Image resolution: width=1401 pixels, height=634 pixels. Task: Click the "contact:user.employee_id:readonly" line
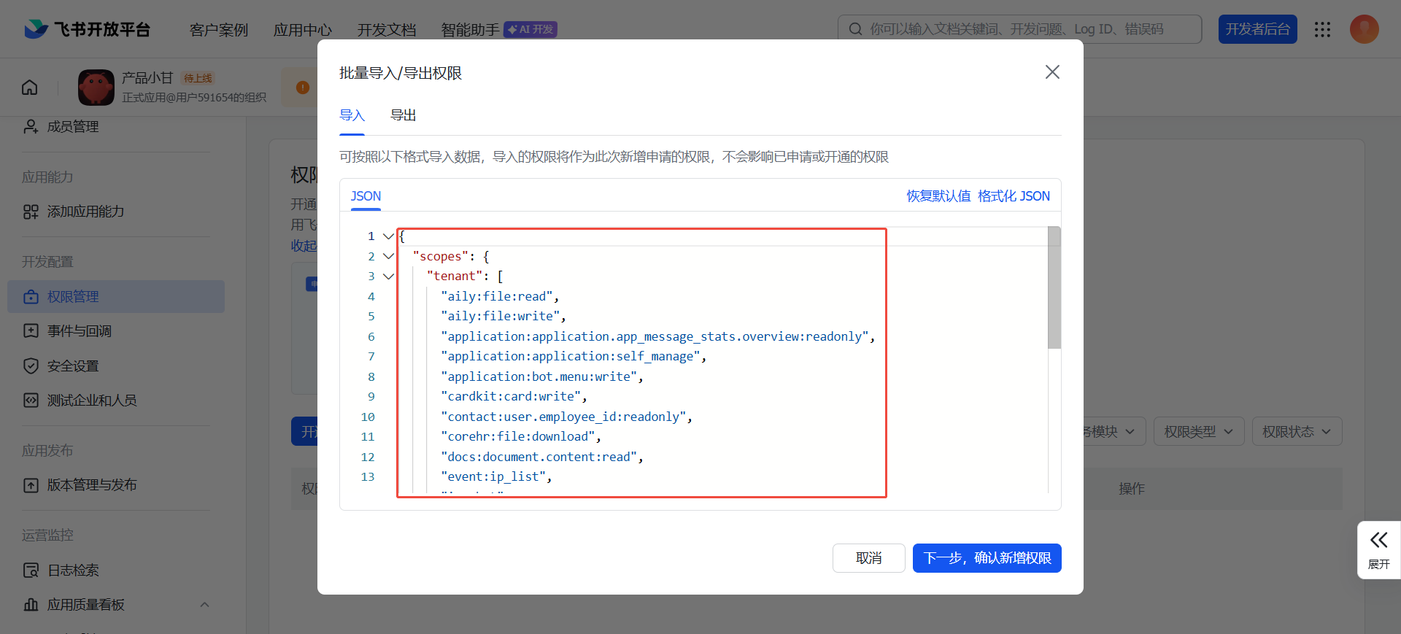coord(566,417)
